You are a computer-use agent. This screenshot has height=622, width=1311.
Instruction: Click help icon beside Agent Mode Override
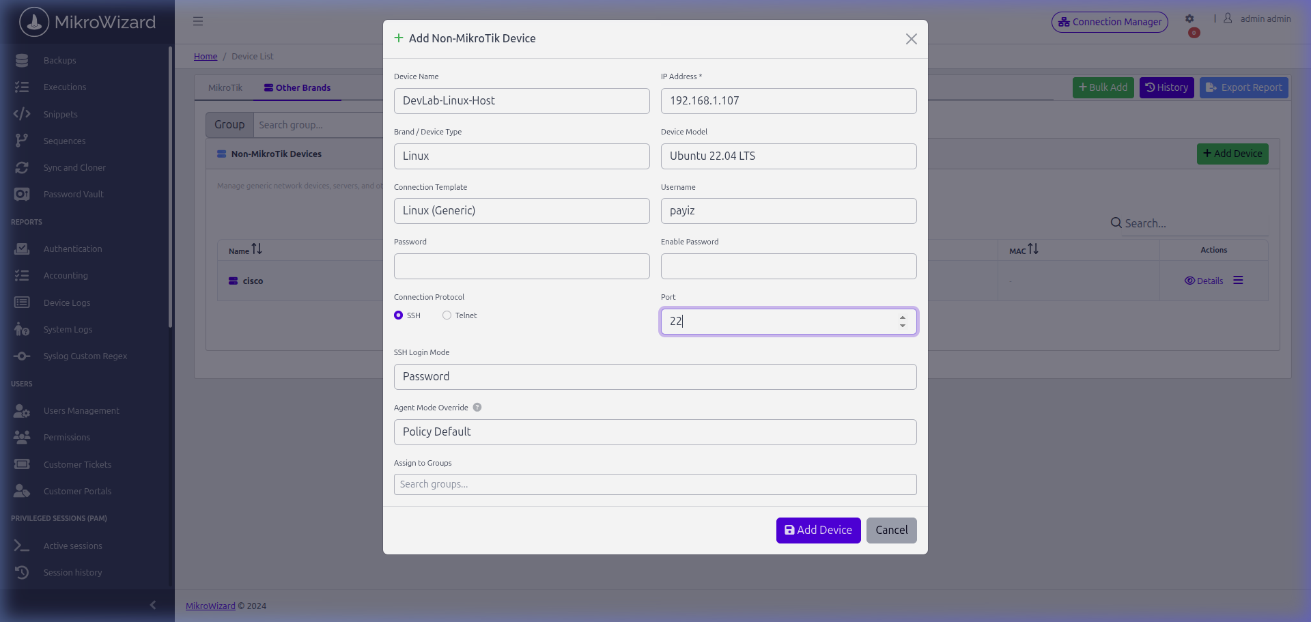pyautogui.click(x=477, y=408)
